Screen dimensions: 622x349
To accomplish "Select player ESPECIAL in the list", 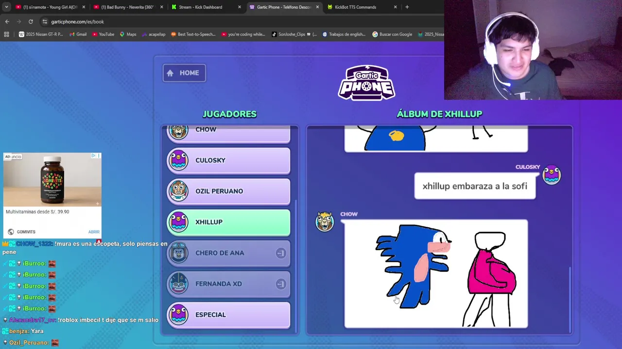I will tap(229, 315).
